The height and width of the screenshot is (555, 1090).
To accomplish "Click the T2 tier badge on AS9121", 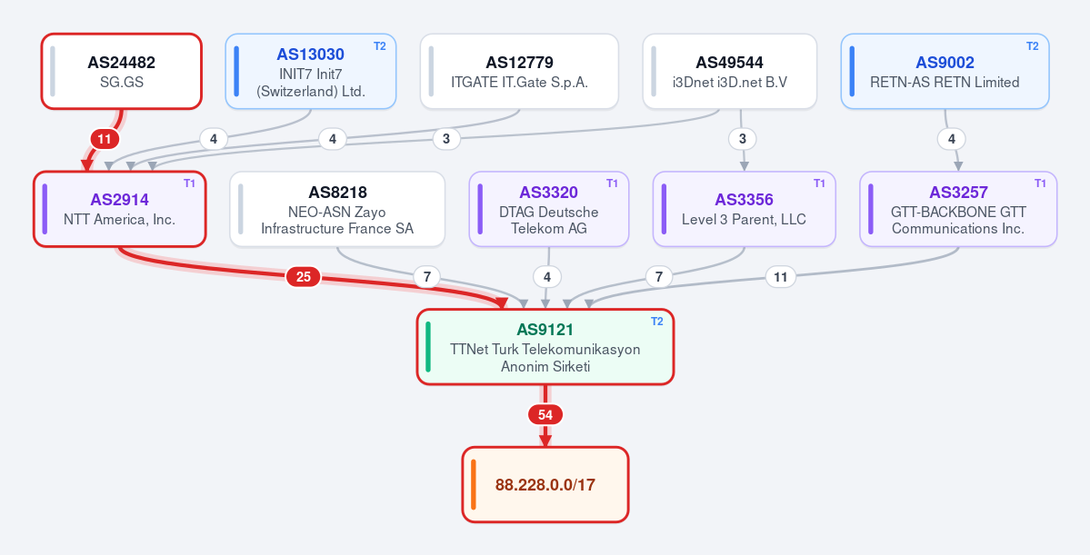I will (657, 322).
